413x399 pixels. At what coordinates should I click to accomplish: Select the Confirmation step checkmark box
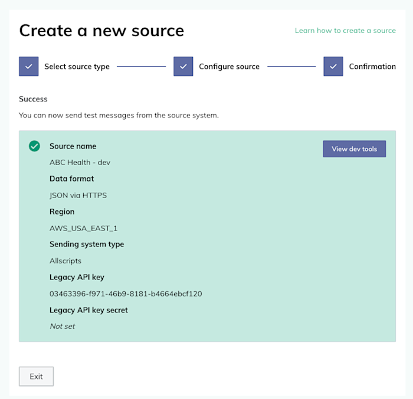click(x=333, y=67)
